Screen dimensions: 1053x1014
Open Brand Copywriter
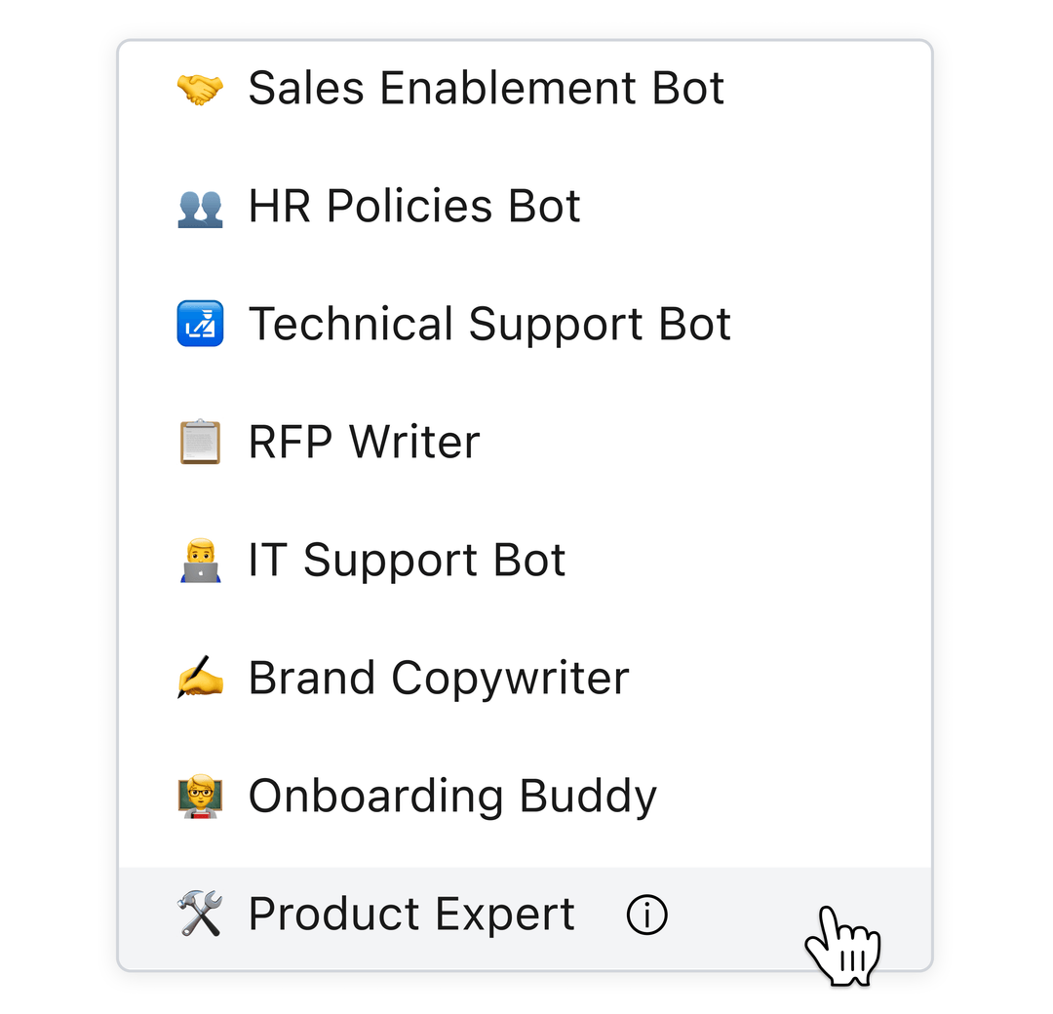[x=439, y=678]
